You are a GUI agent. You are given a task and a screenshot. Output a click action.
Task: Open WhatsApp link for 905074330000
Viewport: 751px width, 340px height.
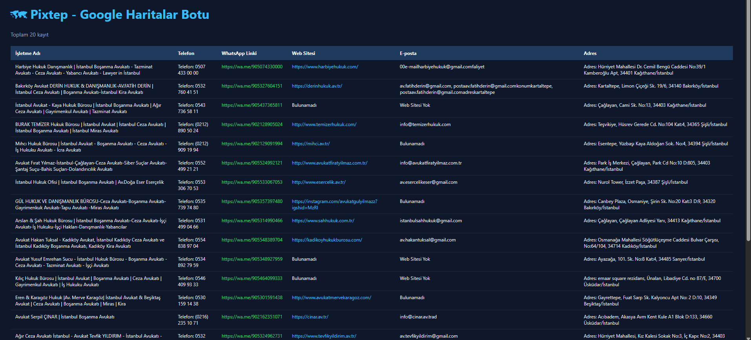coord(252,67)
